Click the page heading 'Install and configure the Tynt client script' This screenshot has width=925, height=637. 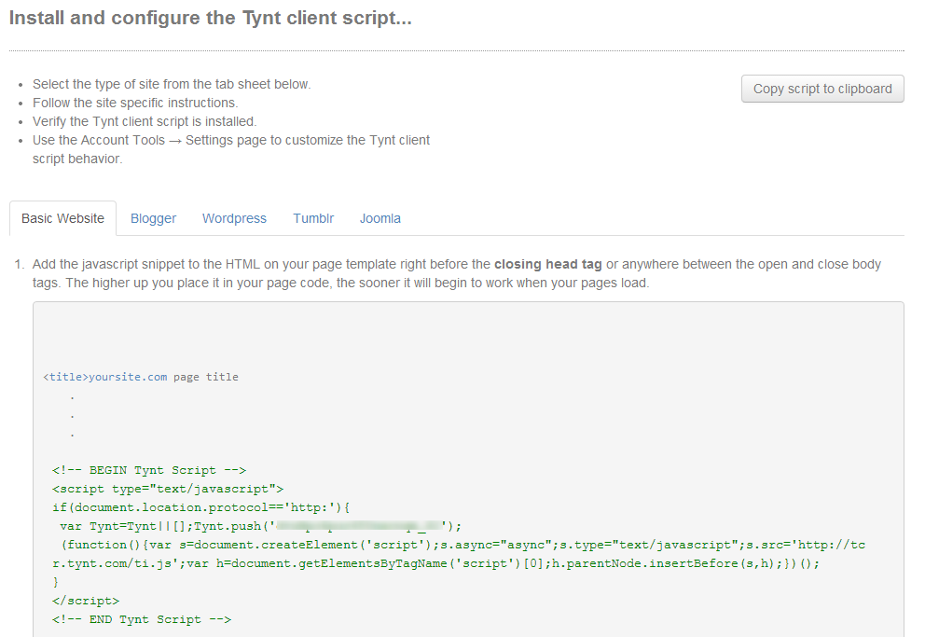211,18
